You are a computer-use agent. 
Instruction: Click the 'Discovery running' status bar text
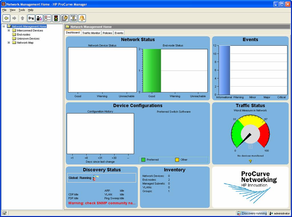pyautogui.click(x=254, y=214)
